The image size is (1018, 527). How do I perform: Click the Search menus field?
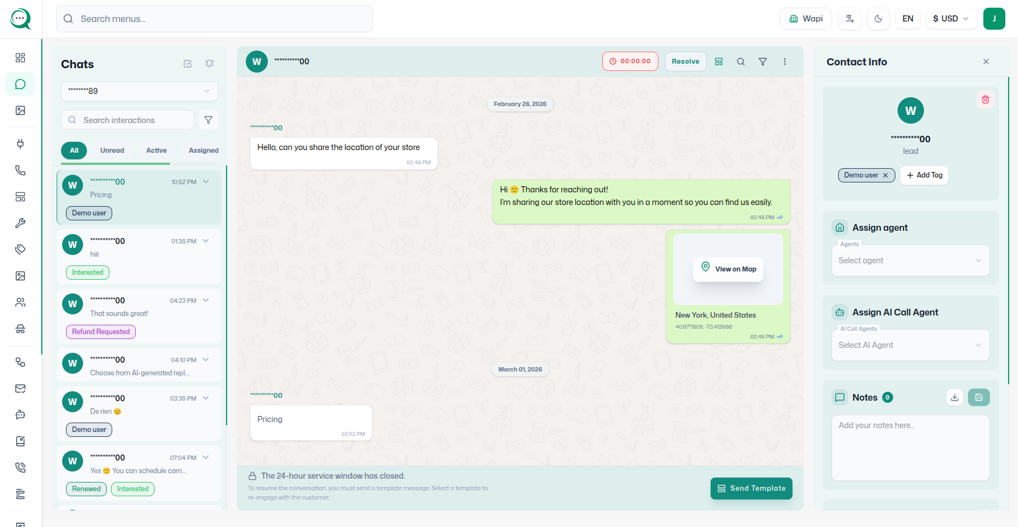214,19
